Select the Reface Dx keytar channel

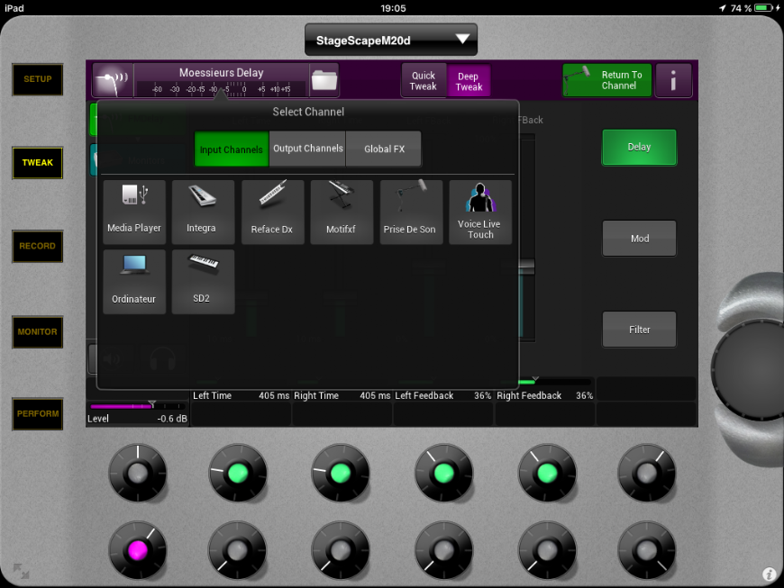(x=272, y=212)
